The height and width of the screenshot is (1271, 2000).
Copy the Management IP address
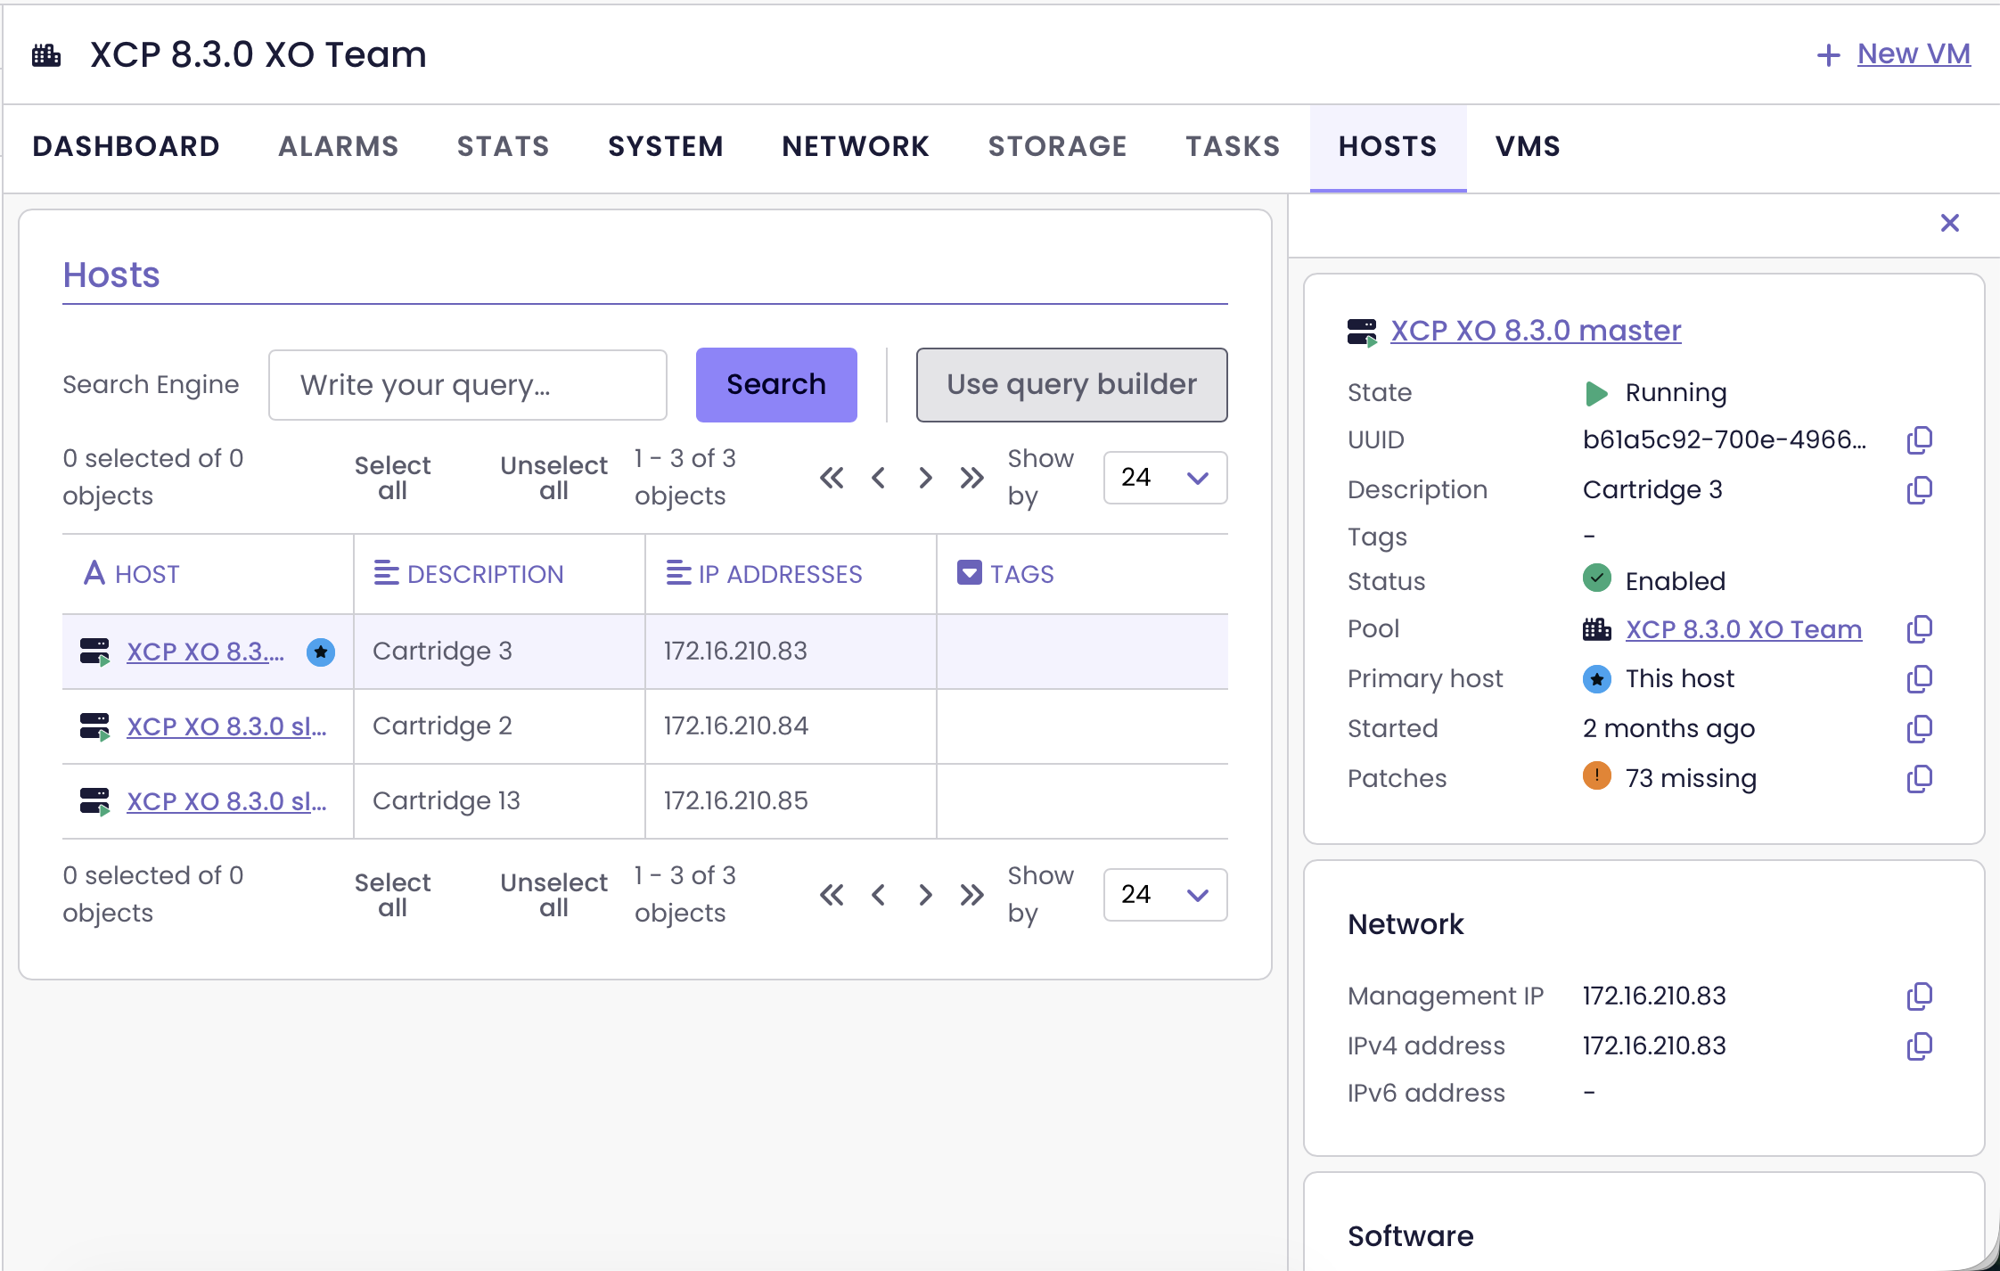[x=1919, y=996]
